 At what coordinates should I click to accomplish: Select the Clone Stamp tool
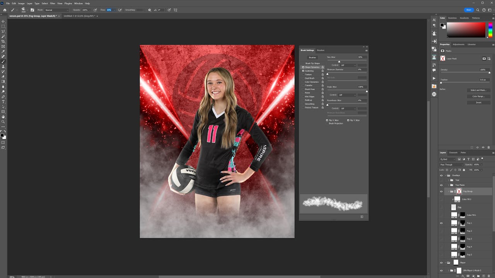tap(3, 66)
